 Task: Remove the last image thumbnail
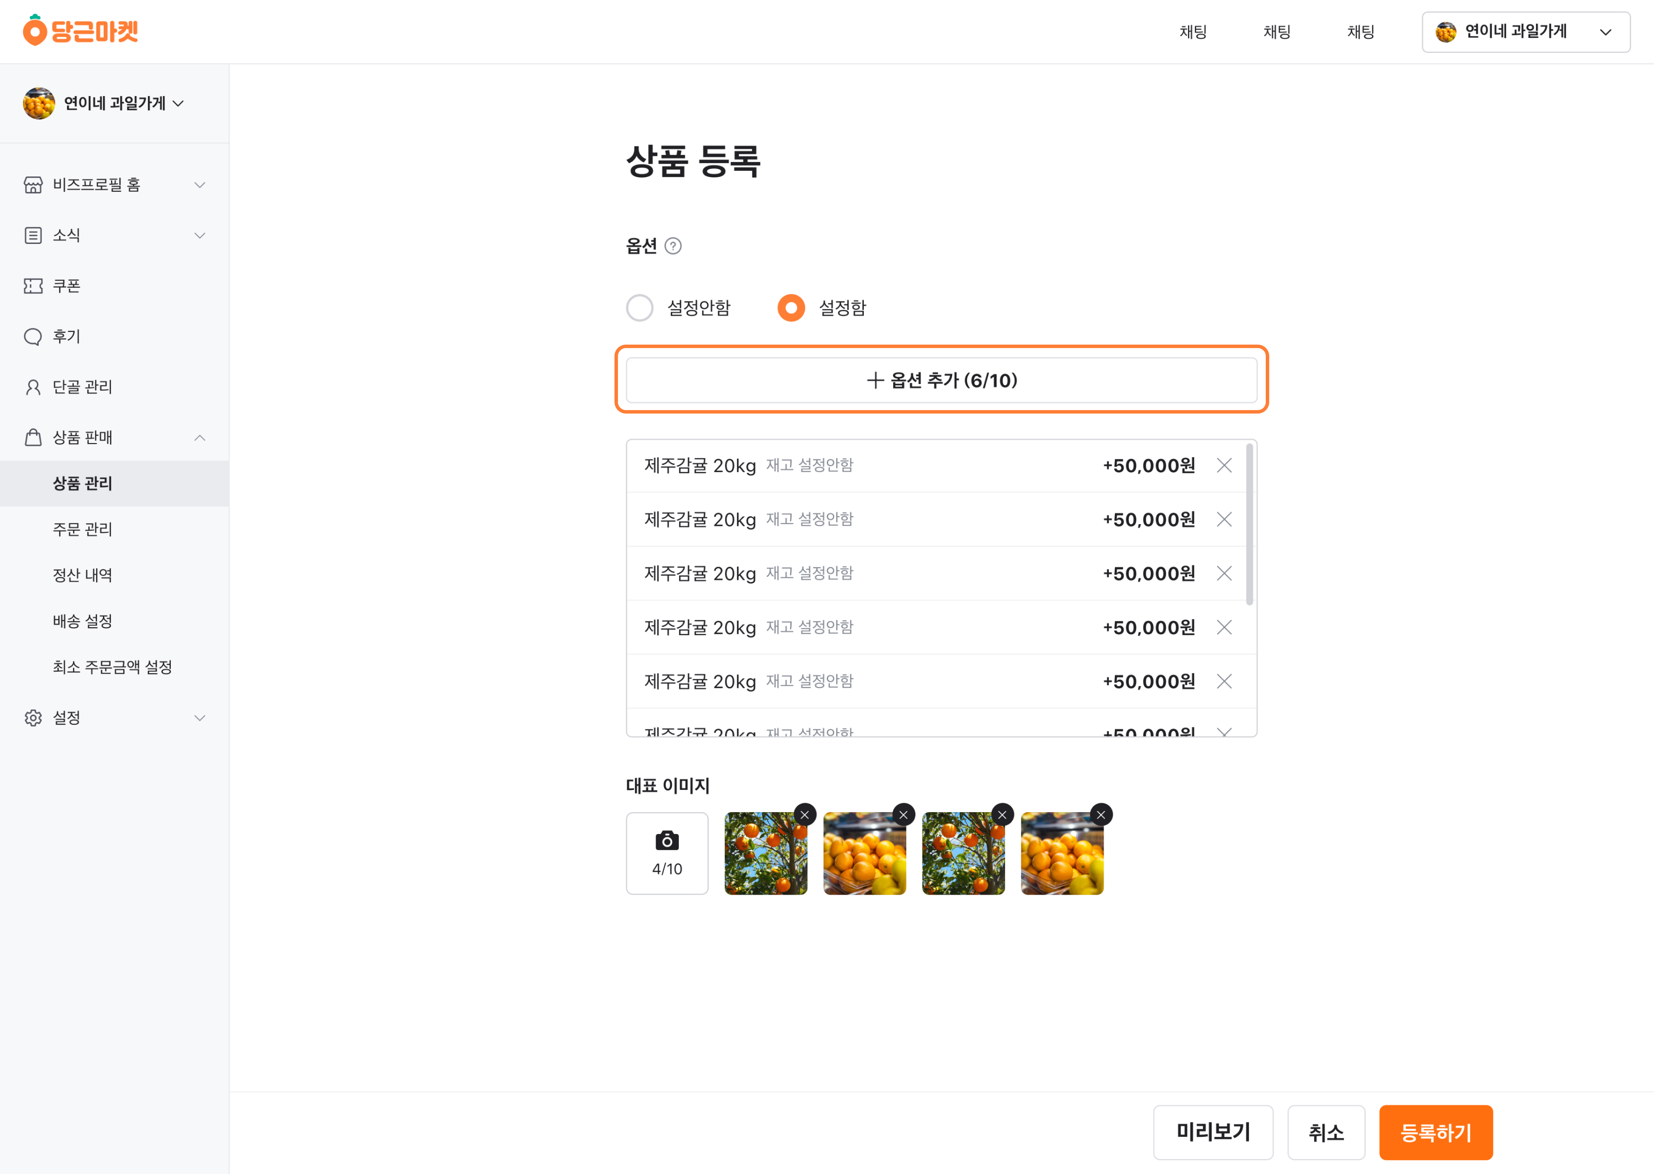click(x=1100, y=815)
